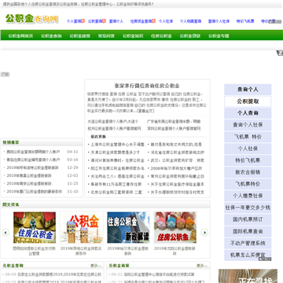
Task: Click top ad link 个人档案查询
Action: click(190, 21)
